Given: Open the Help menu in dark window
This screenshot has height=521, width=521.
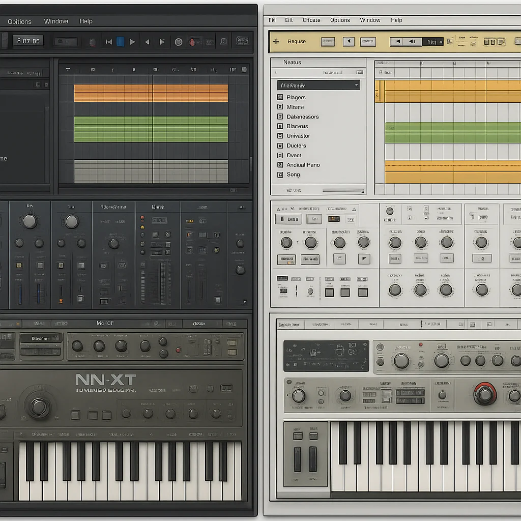Looking at the screenshot, I should coord(85,21).
